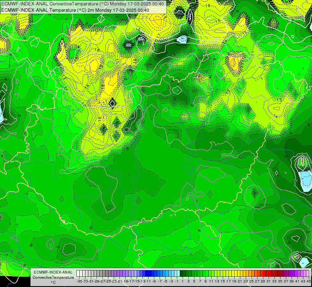This screenshot has width=312, height=287.
Task: Click the legend scale value '37'
Action: tap(286, 281)
